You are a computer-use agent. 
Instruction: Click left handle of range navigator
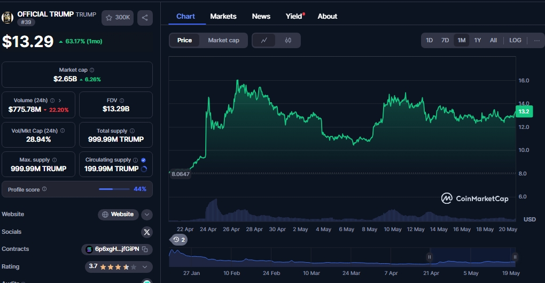click(x=429, y=257)
